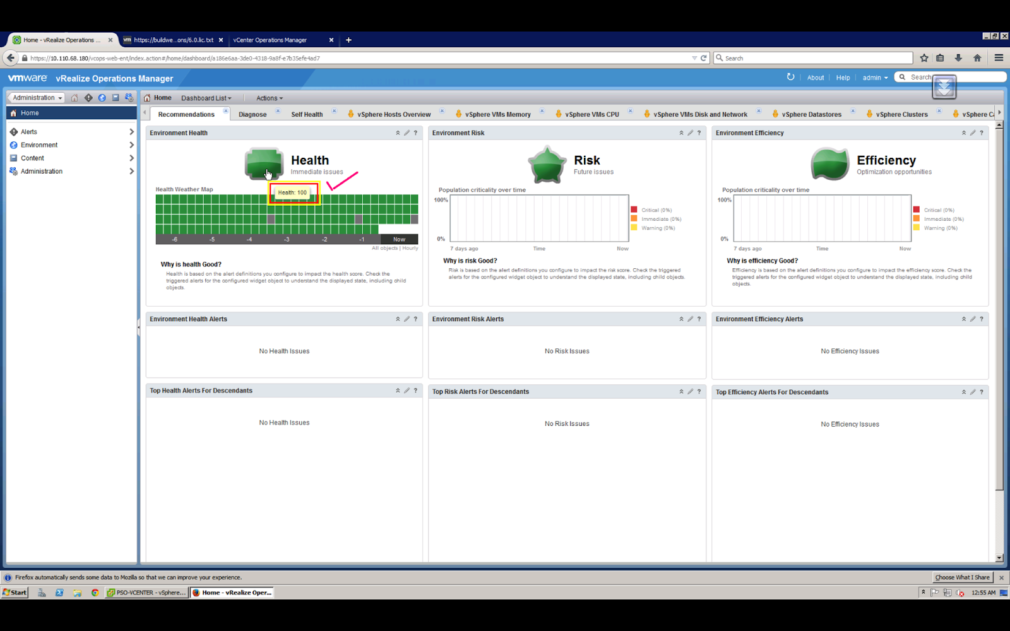Viewport: 1010px width, 631px height.
Task: Open the Actions dropdown menu
Action: pyautogui.click(x=269, y=98)
